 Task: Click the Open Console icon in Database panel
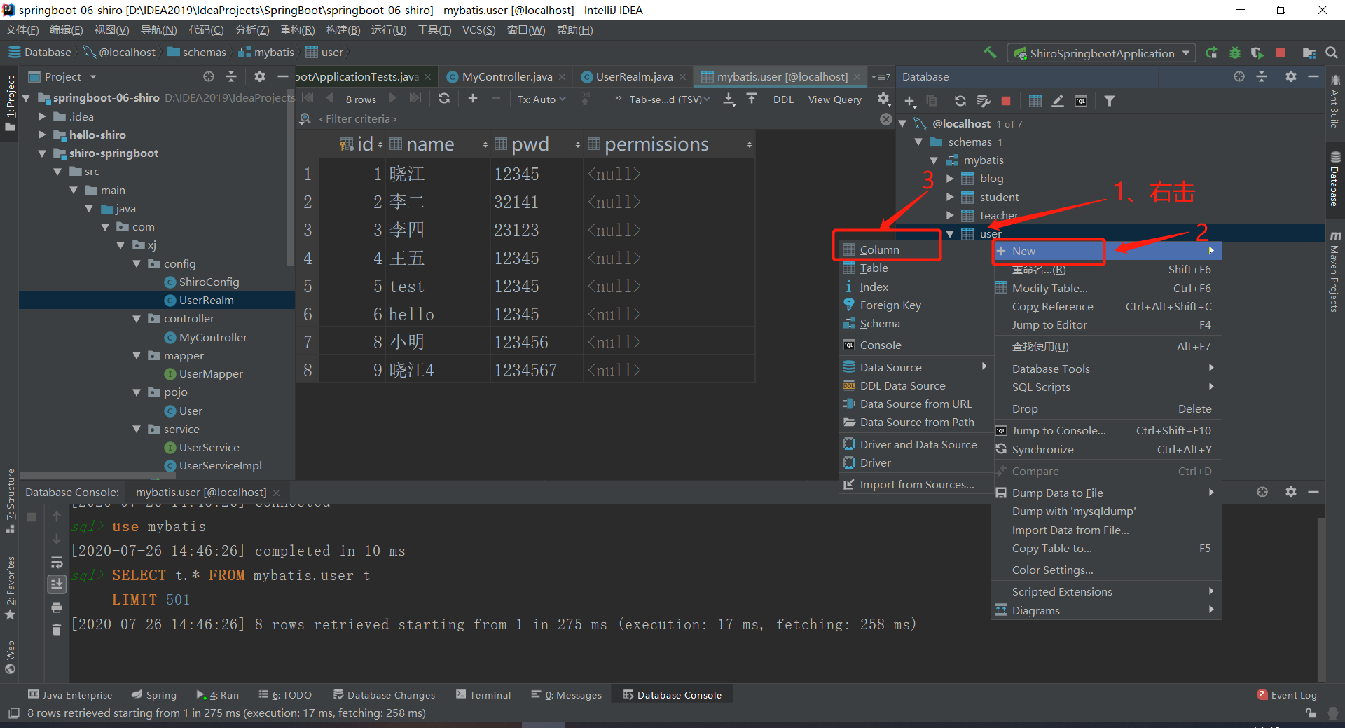click(1081, 101)
